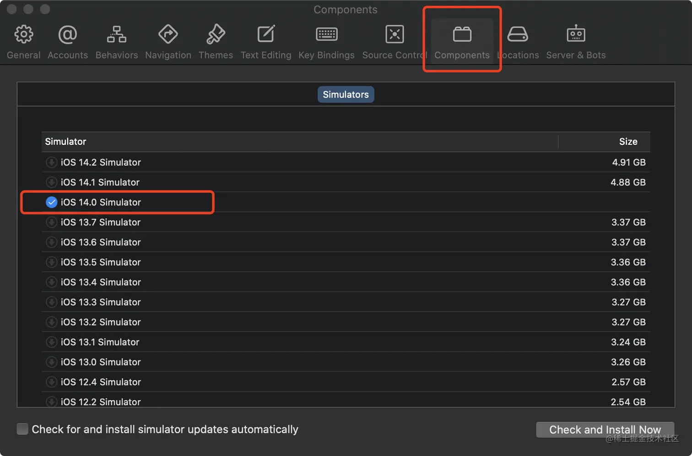The image size is (692, 456).
Task: Select the 3.26 GB size value
Action: pyautogui.click(x=628, y=362)
